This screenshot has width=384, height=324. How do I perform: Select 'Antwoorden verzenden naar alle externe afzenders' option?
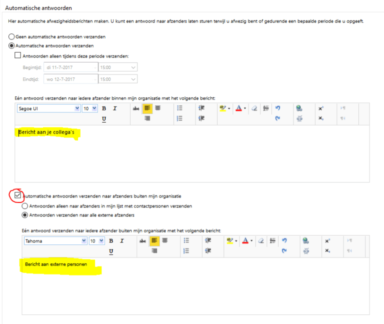pos(24,215)
